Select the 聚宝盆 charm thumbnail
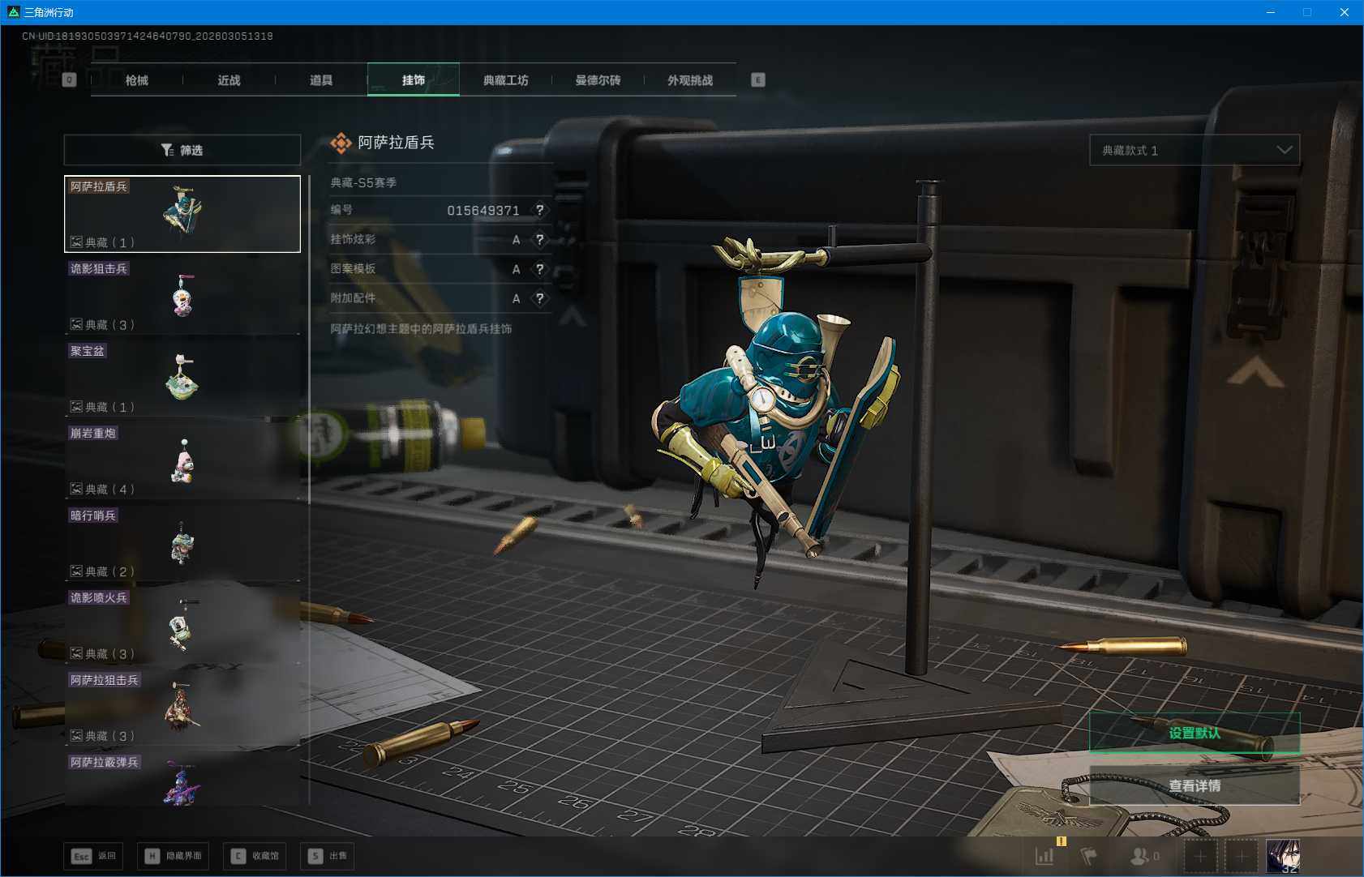Screen dimensions: 1364x877 click(182, 378)
